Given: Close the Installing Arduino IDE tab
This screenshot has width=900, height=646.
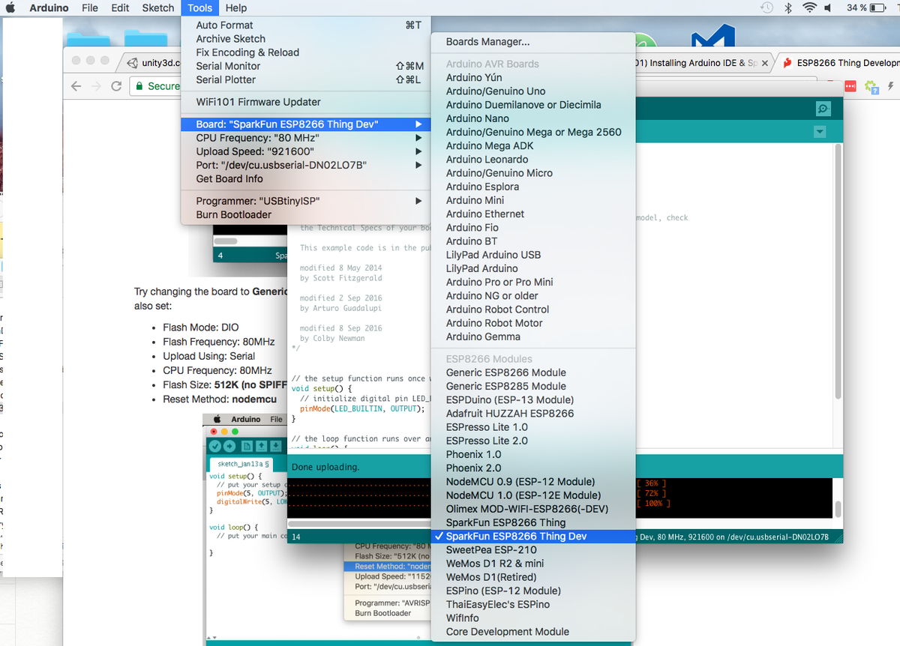Looking at the screenshot, I should (764, 63).
